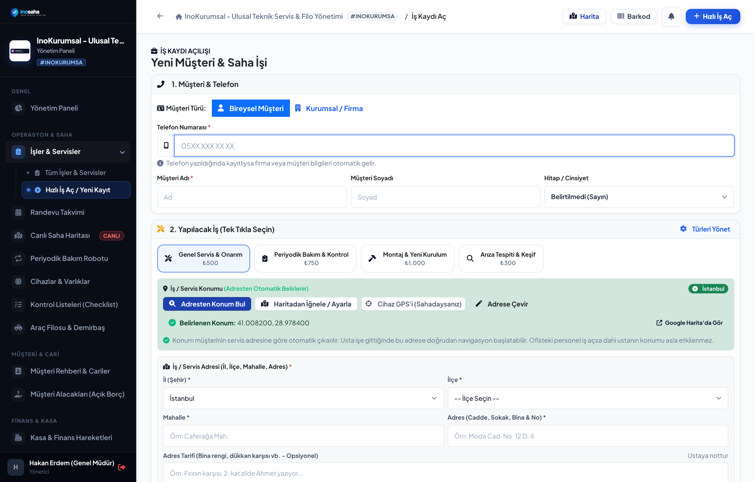Click Cihaz GPS'i (Sahadaysanız) button
Viewport: 755px width, 482px height.
(x=413, y=304)
